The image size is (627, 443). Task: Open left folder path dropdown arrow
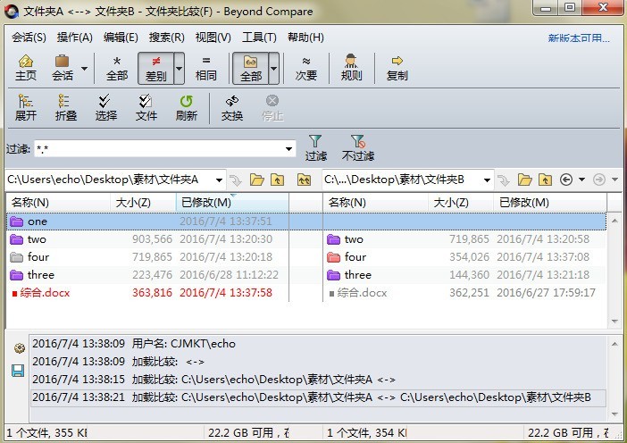[x=220, y=180]
